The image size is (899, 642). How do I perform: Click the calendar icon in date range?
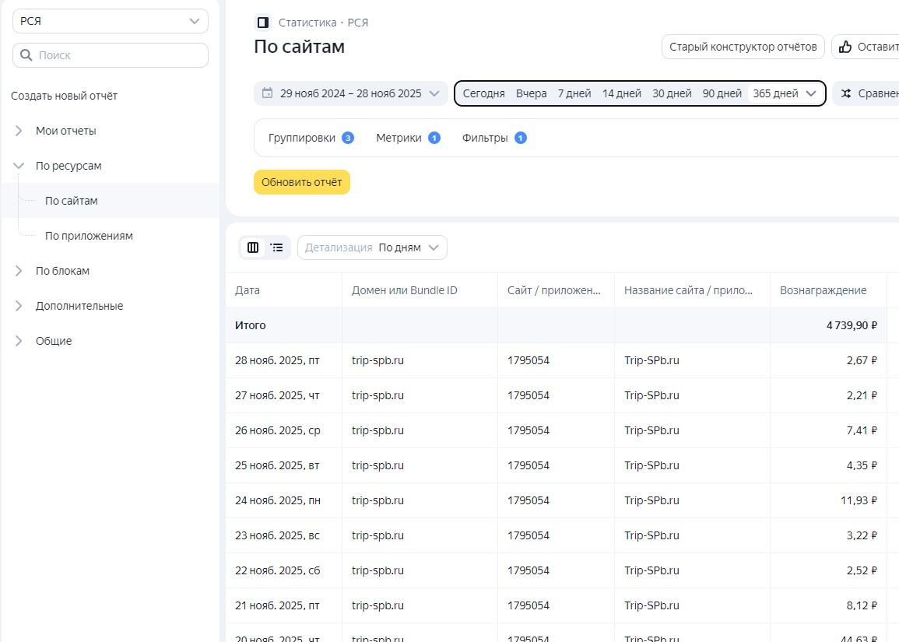[x=268, y=93]
